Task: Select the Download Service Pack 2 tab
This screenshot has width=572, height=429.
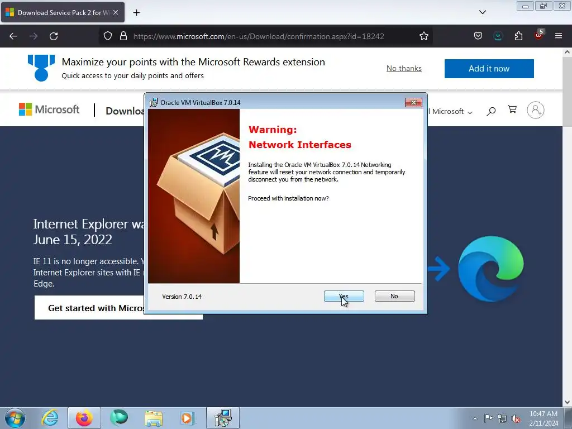Action: coord(63,12)
